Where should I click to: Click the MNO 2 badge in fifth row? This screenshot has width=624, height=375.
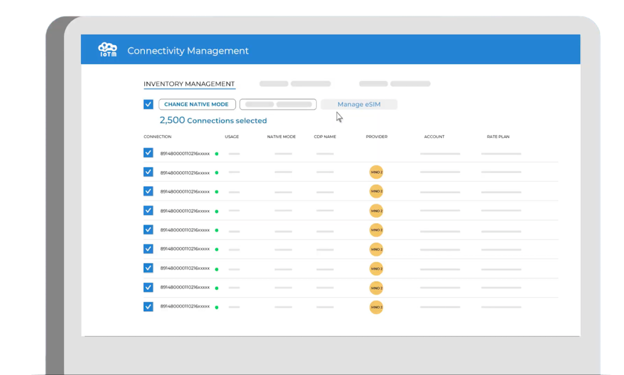[376, 230]
